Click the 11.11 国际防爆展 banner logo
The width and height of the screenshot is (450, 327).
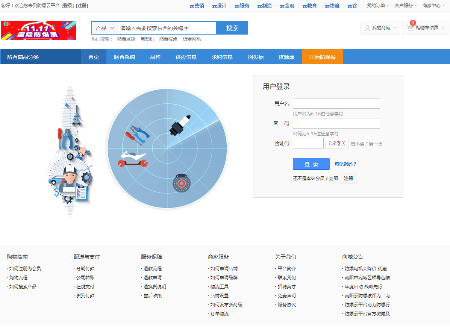[x=39, y=30]
